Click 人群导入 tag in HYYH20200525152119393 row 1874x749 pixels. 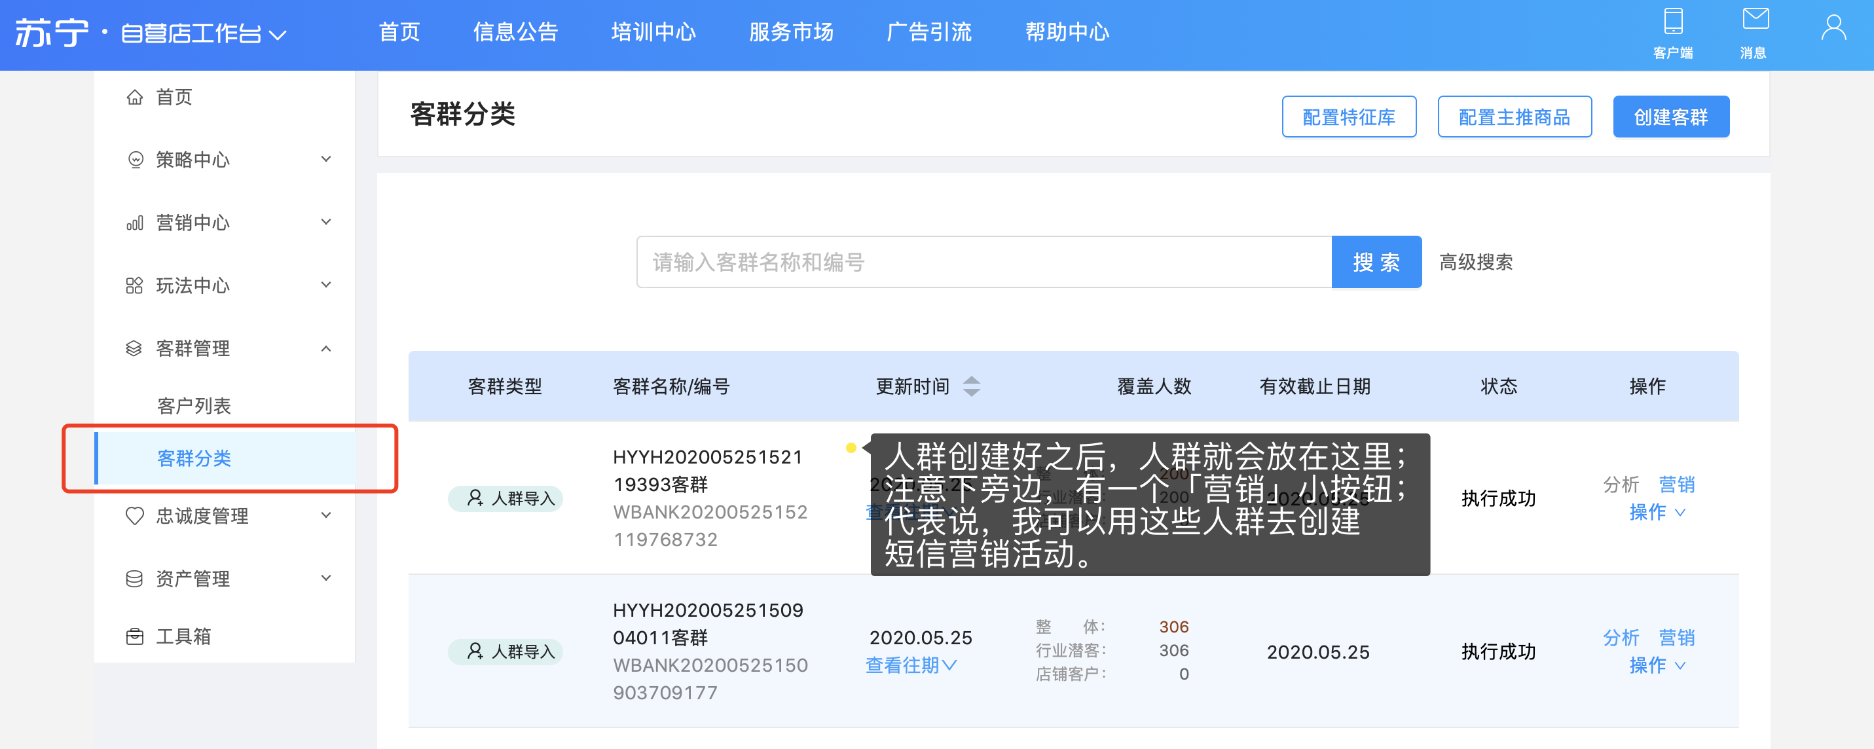(x=505, y=498)
